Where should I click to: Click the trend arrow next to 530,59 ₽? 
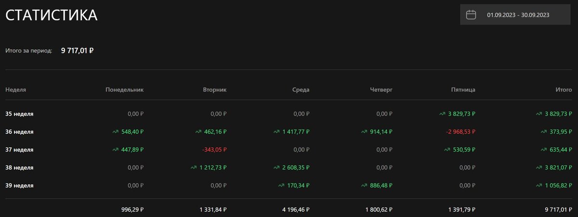click(447, 150)
